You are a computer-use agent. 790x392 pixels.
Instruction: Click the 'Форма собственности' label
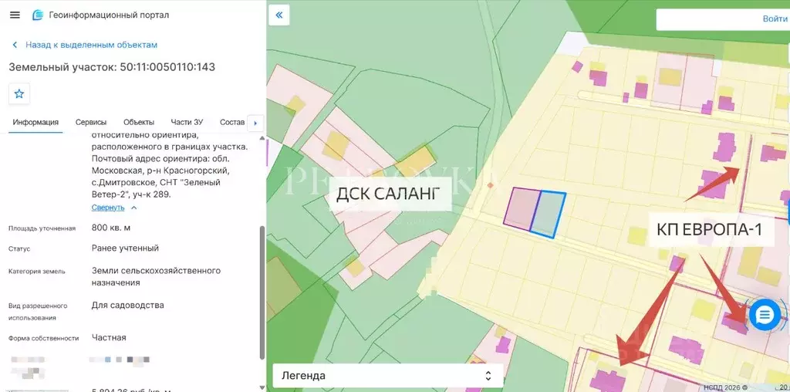click(x=44, y=338)
